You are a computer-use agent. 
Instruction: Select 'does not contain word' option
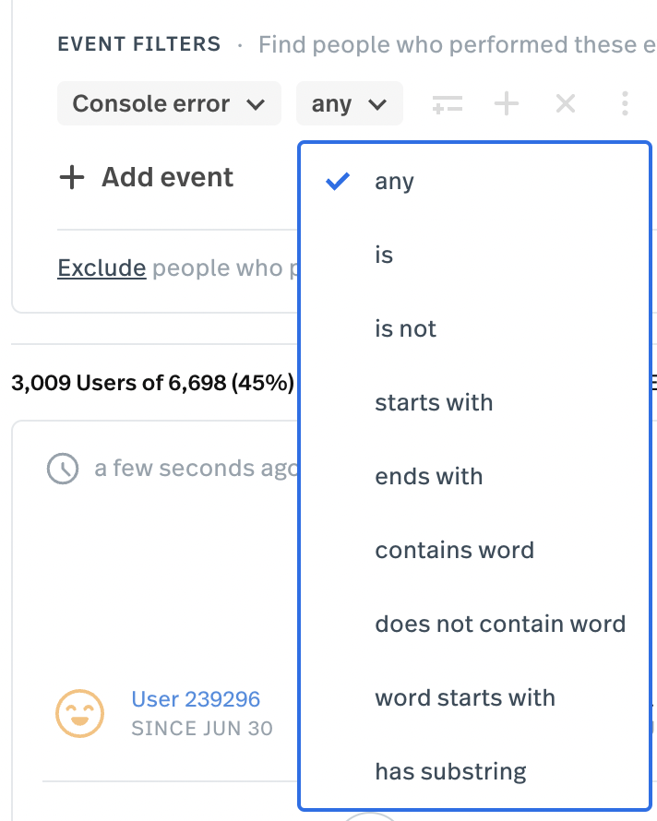tap(474, 625)
